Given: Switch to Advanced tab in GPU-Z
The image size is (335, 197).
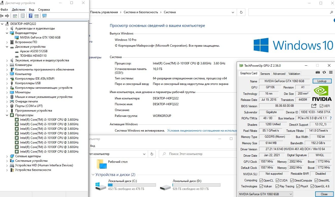Looking at the screenshot, I should tap(279, 74).
